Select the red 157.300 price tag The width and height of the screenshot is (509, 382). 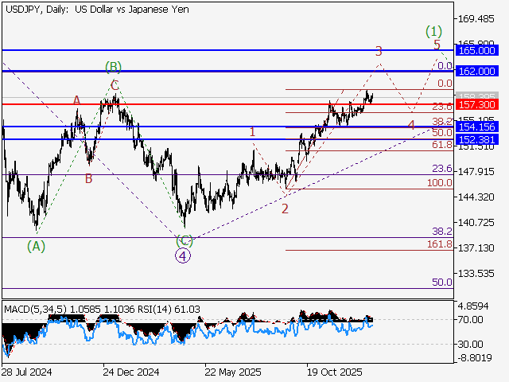(478, 104)
